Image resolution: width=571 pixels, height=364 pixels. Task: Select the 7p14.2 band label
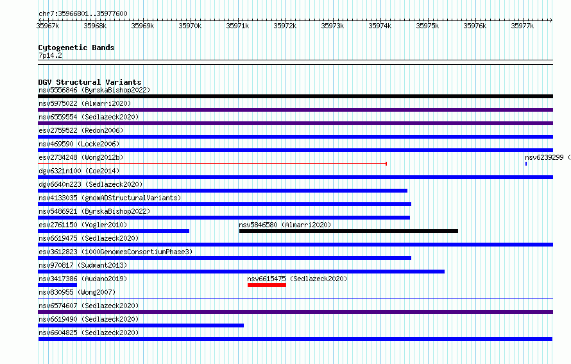click(x=50, y=55)
